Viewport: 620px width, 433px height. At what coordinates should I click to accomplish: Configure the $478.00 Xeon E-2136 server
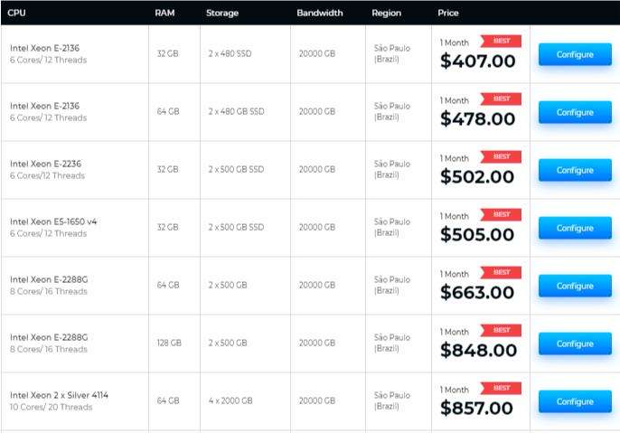coord(574,112)
